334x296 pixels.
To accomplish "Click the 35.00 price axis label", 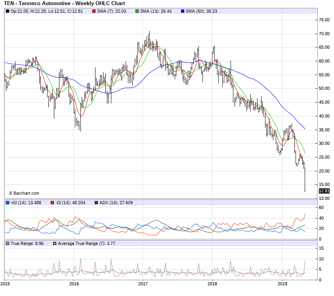I will click(324, 130).
